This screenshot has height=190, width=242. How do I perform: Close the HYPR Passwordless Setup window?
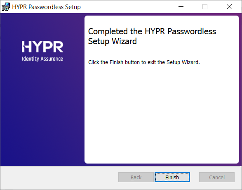pyautogui.click(x=229, y=7)
